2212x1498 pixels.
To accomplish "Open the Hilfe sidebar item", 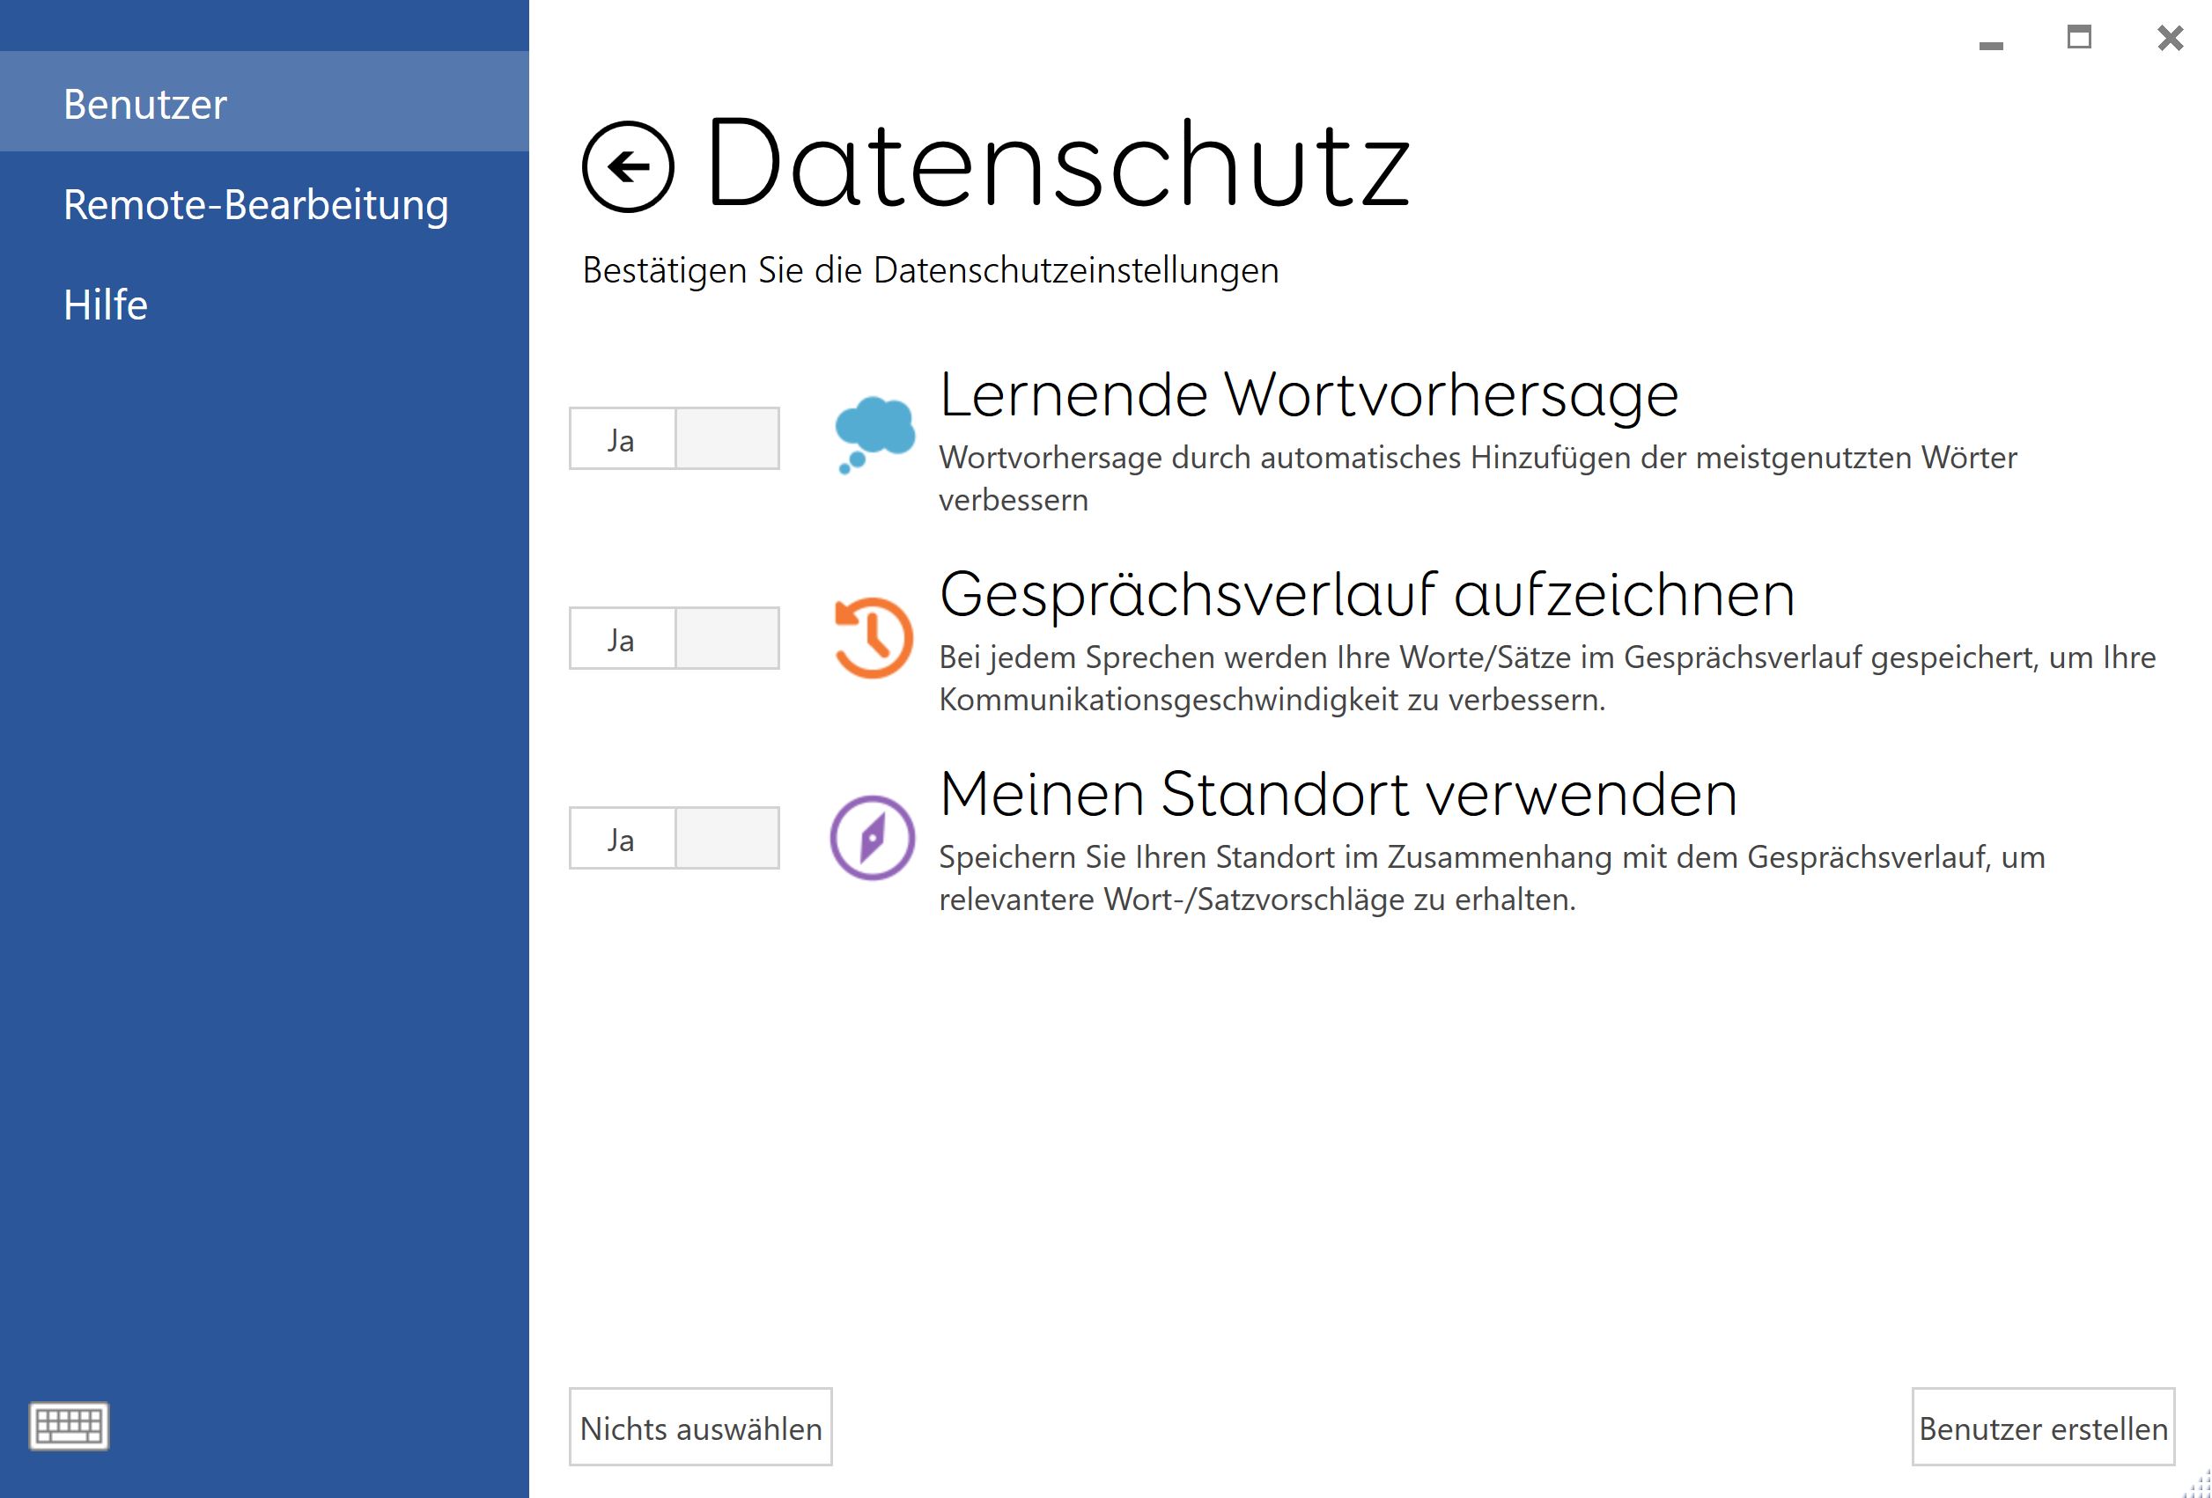I will coord(105,305).
